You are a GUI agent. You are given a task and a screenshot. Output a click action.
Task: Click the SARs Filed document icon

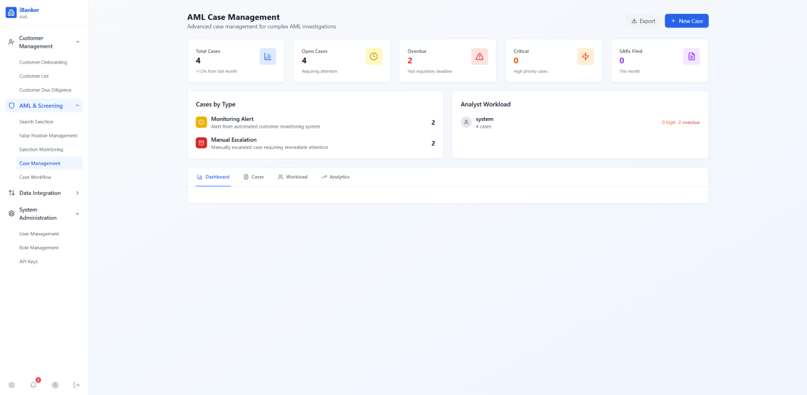(691, 57)
